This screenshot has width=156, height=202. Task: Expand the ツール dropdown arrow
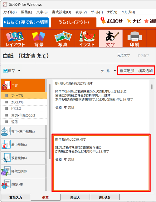click(115, 71)
